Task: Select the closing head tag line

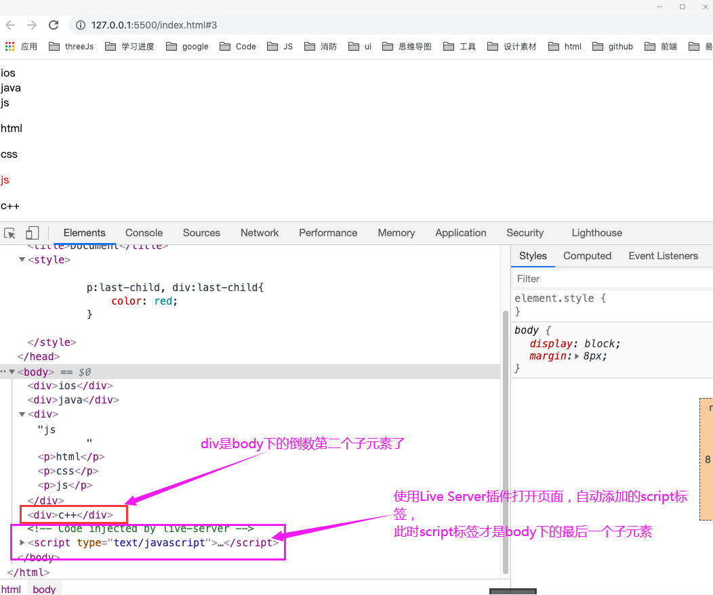Action: coord(39,357)
